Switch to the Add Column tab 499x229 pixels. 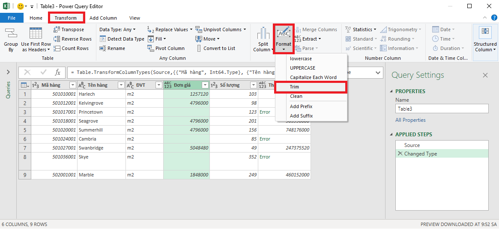click(x=103, y=18)
